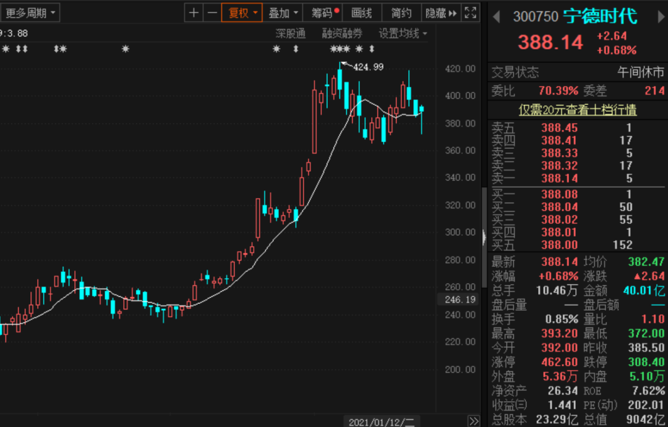The height and width of the screenshot is (427, 668).
Task: Click 买一 price 388.08
Action: point(559,195)
